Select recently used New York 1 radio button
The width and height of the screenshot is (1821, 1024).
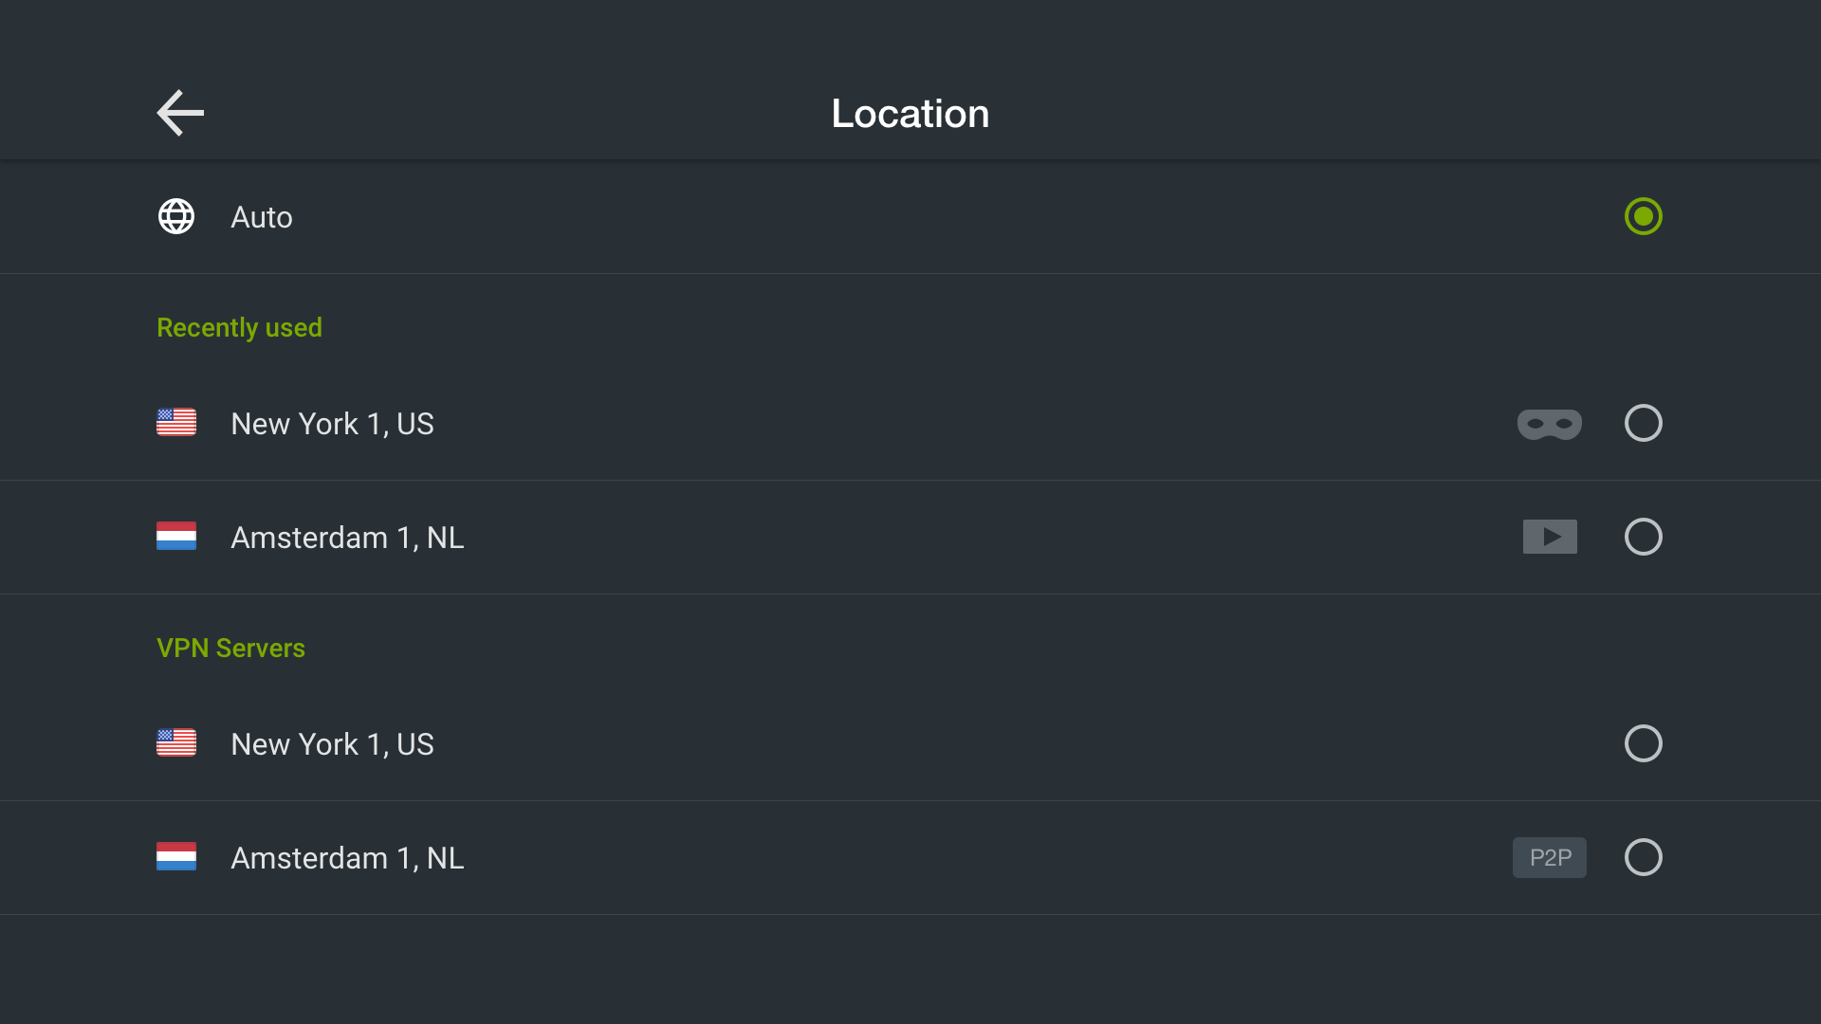tap(1643, 423)
